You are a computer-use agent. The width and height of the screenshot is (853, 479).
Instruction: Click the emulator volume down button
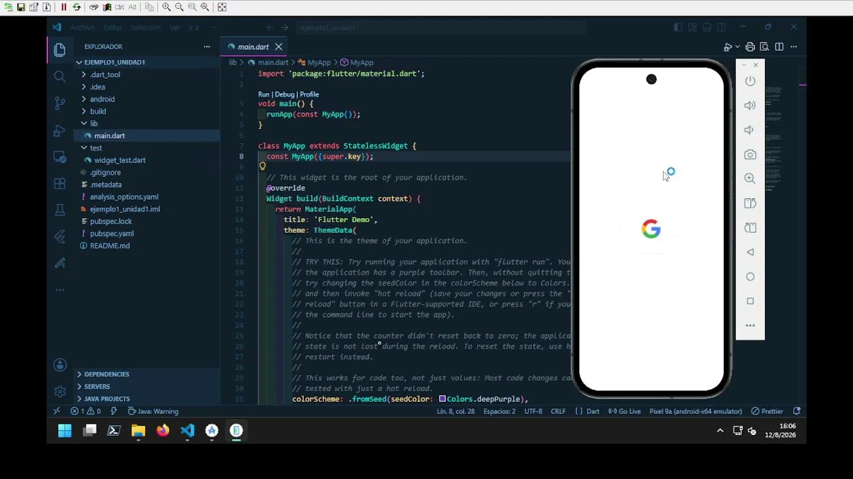click(x=750, y=130)
